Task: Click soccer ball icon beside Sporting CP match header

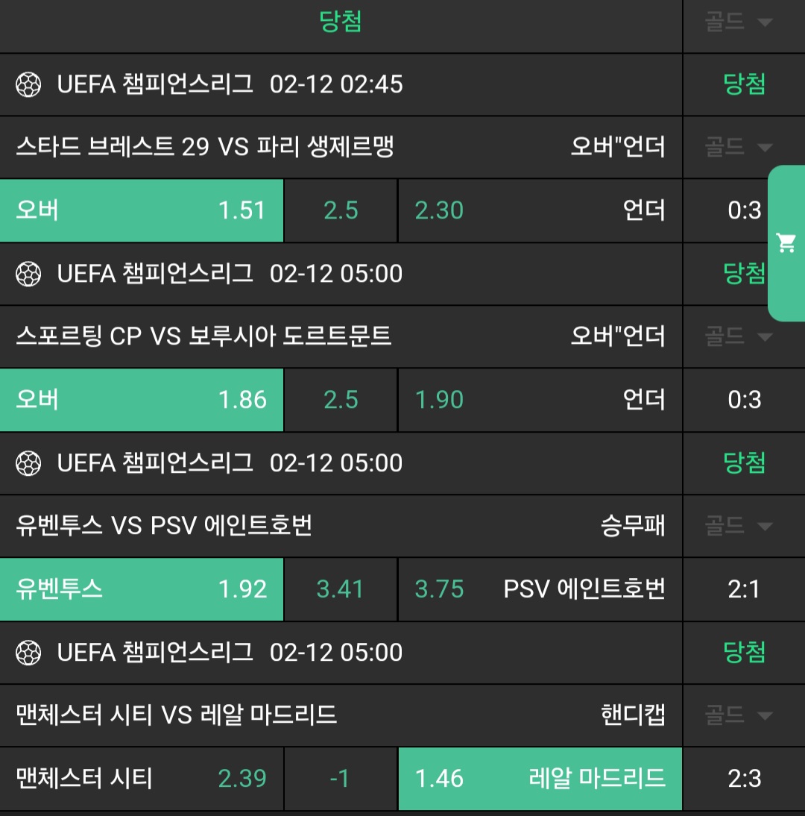Action: (28, 274)
